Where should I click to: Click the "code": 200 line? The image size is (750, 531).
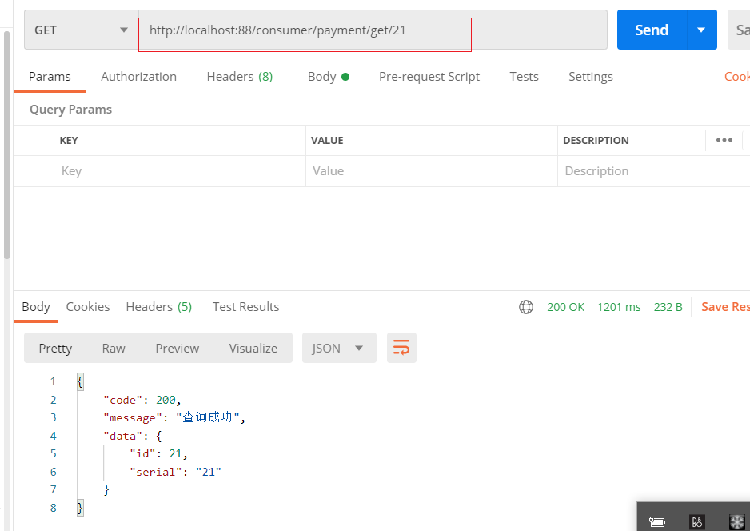pyautogui.click(x=142, y=400)
